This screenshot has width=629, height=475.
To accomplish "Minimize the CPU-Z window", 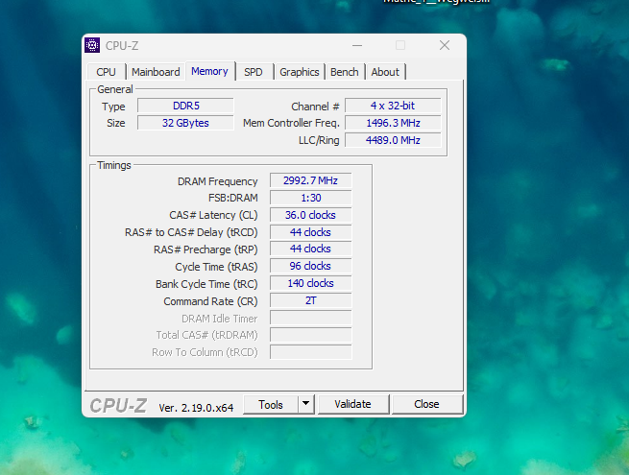I will (357, 46).
